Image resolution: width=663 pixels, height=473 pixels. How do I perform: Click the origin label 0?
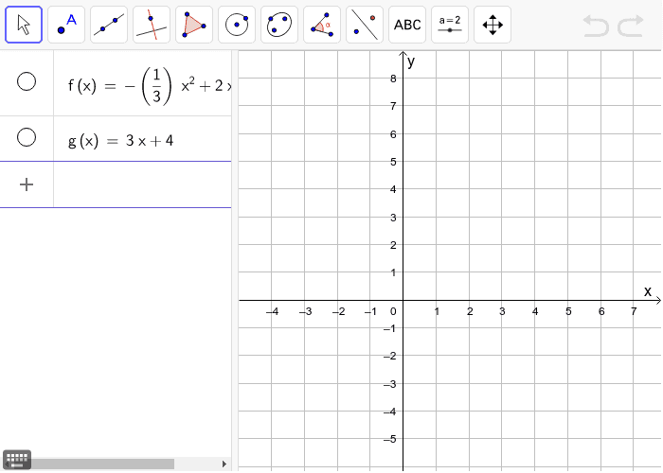click(393, 311)
